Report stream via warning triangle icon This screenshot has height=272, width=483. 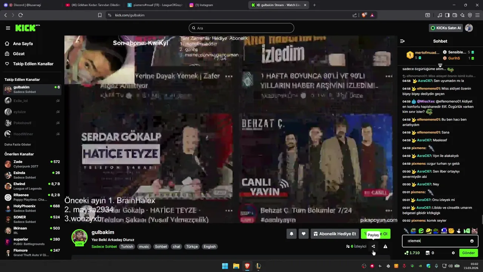click(x=385, y=246)
